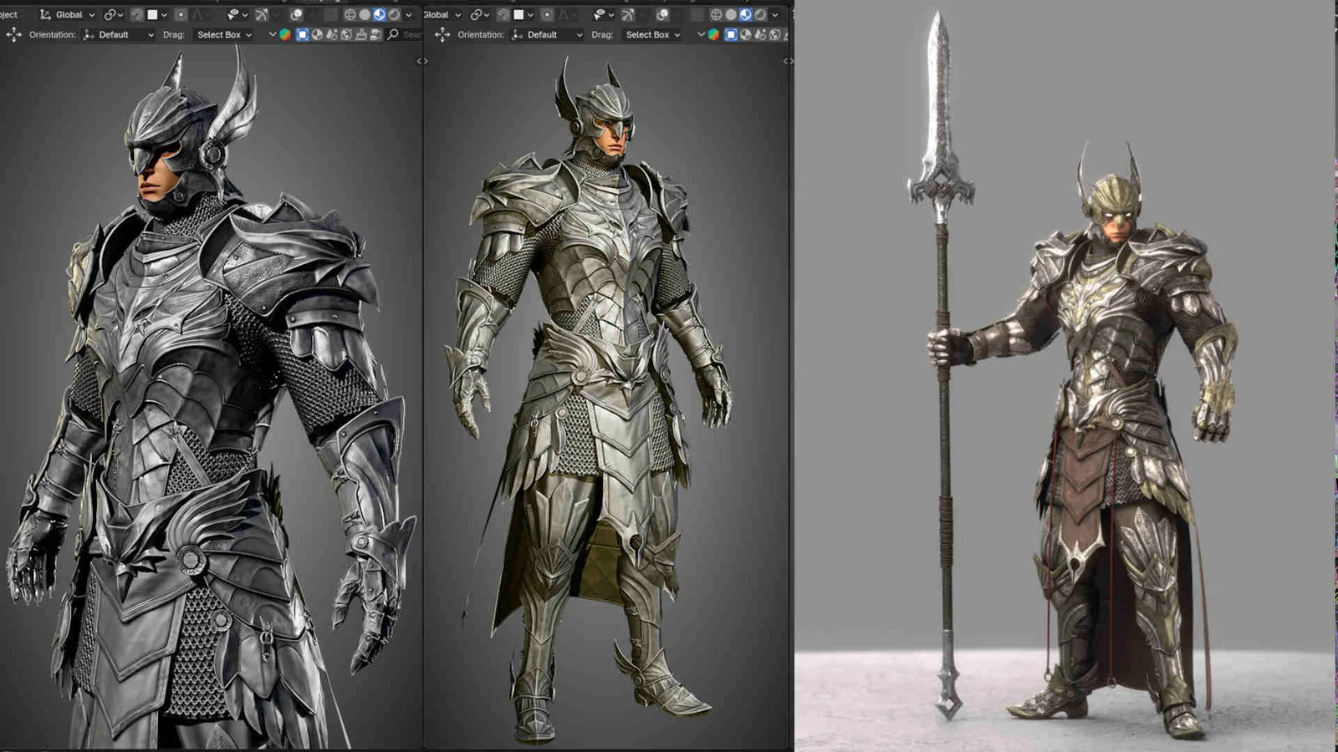The width and height of the screenshot is (1338, 752).
Task: Open shading options arrow in middle viewport
Action: click(x=774, y=14)
